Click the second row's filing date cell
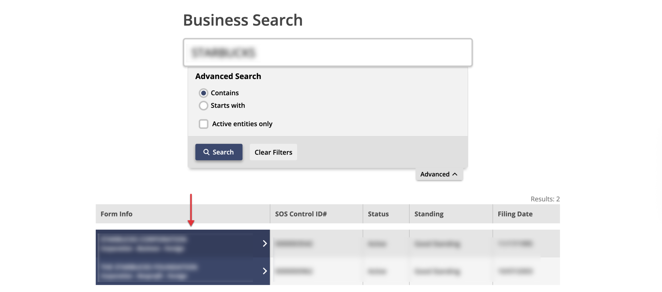 tap(515, 271)
